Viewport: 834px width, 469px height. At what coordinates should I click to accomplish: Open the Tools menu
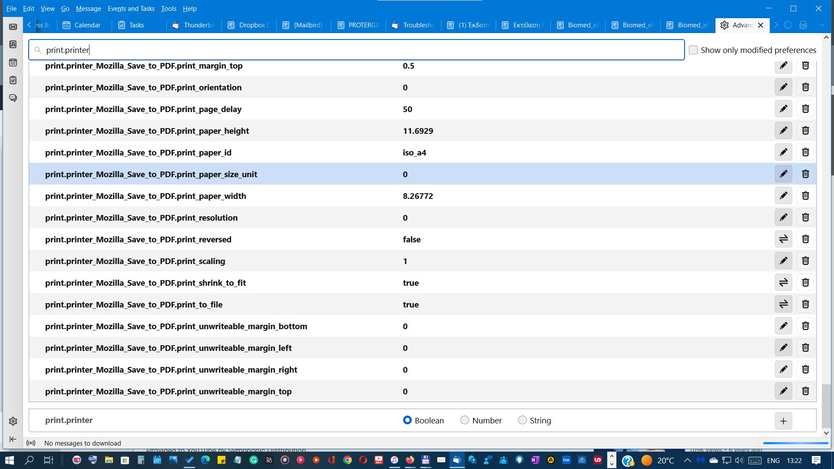click(x=169, y=8)
